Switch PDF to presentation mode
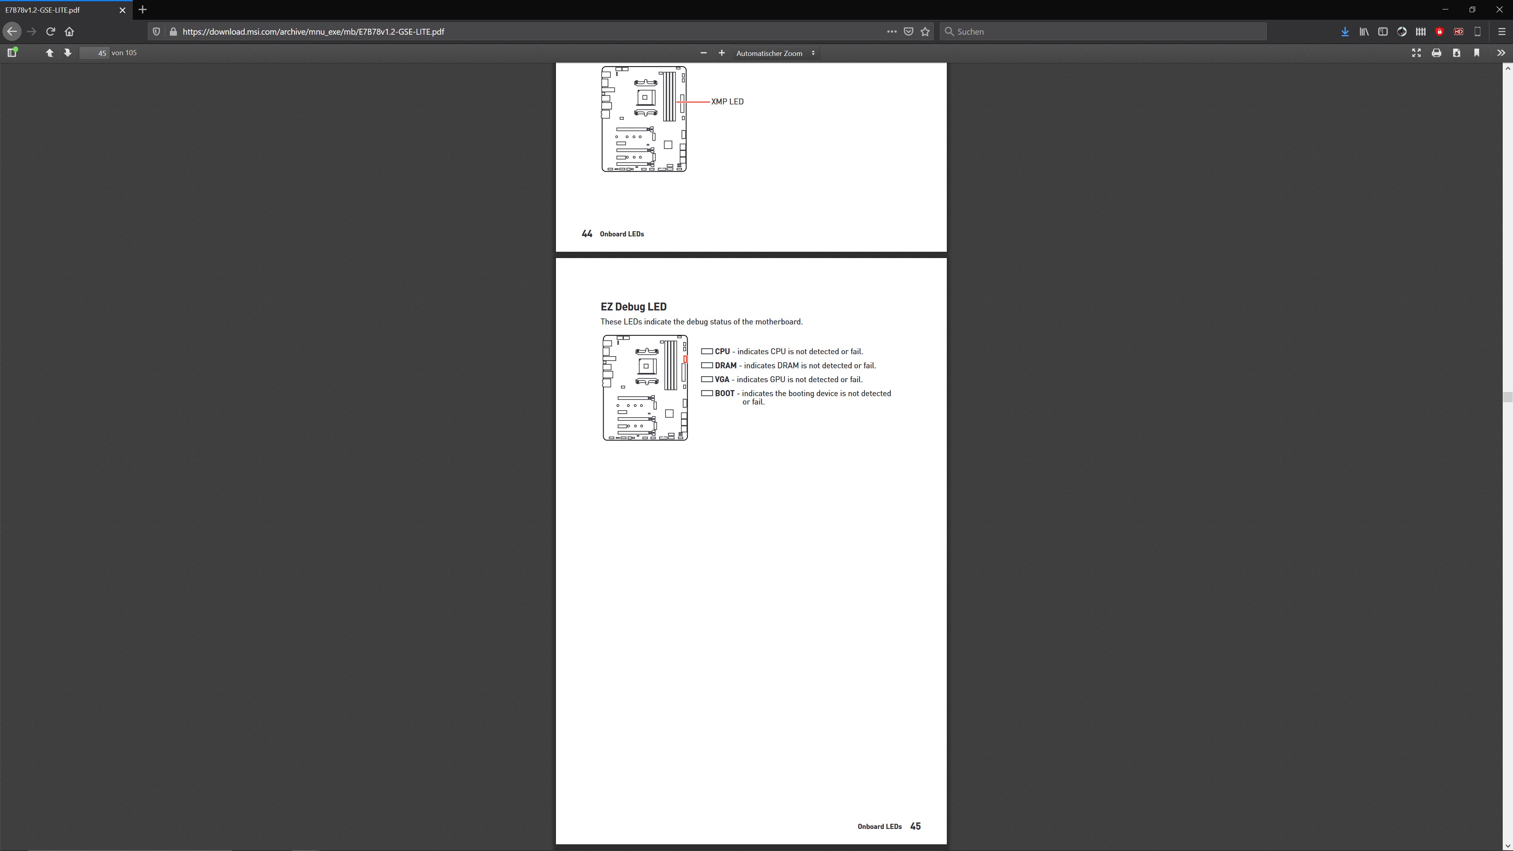This screenshot has width=1513, height=851. click(x=1416, y=53)
